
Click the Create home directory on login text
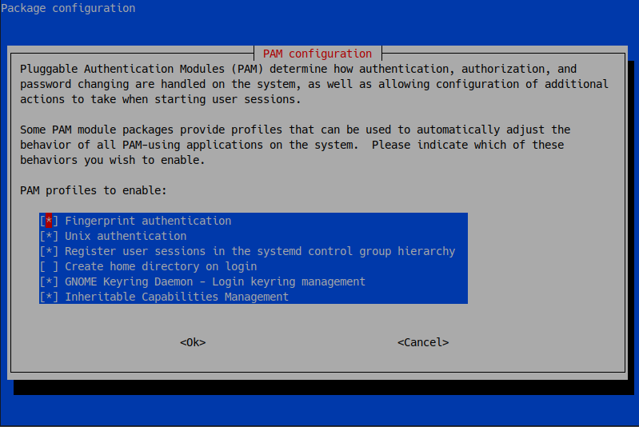161,266
